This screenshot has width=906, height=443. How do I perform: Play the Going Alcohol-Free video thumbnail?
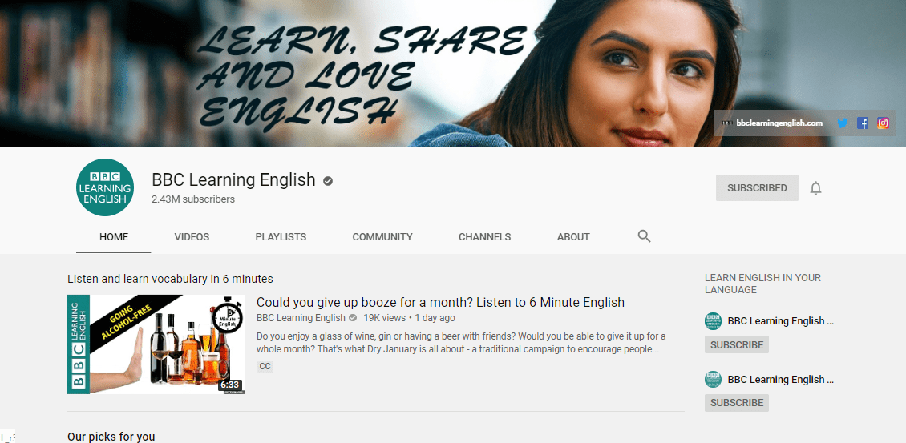pyautogui.click(x=156, y=344)
